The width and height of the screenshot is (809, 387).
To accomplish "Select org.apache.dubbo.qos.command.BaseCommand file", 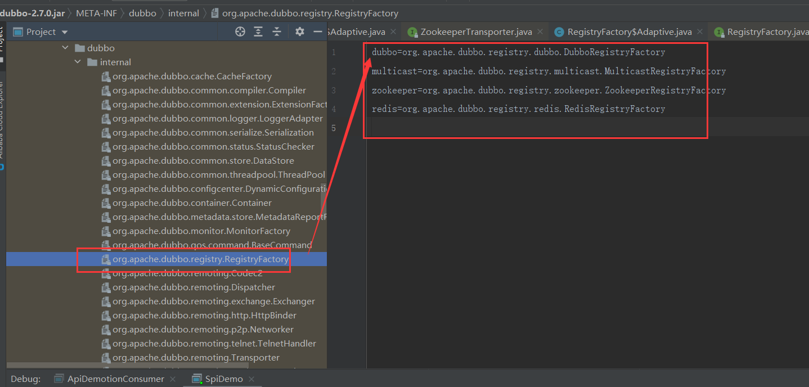I will (212, 245).
